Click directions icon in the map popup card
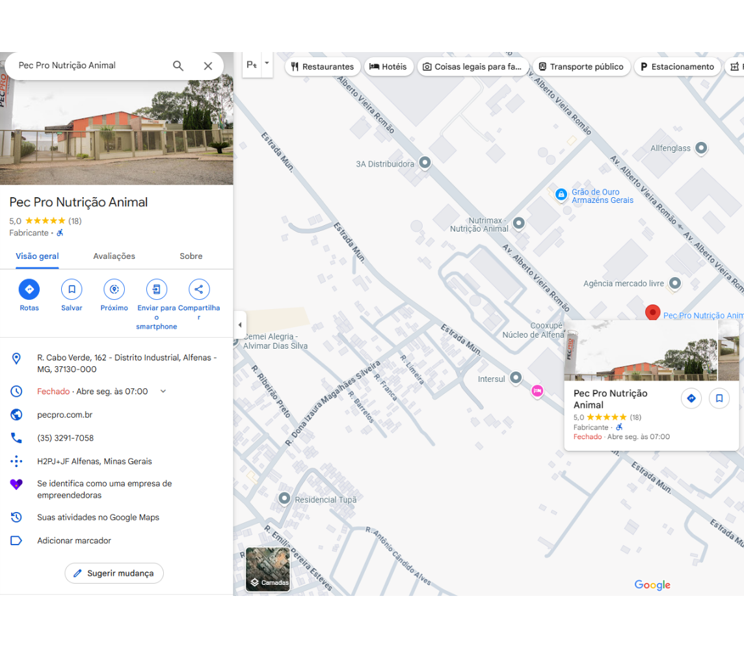Image resolution: width=744 pixels, height=648 pixels. pos(691,398)
